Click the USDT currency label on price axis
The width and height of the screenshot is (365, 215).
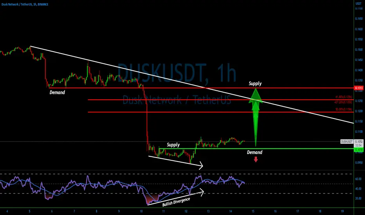pos(358,4)
